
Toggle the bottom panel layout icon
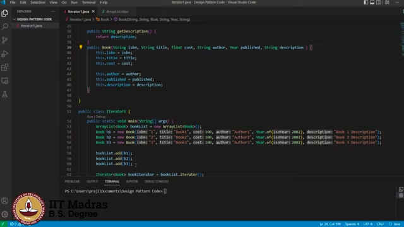tap(372, 3)
